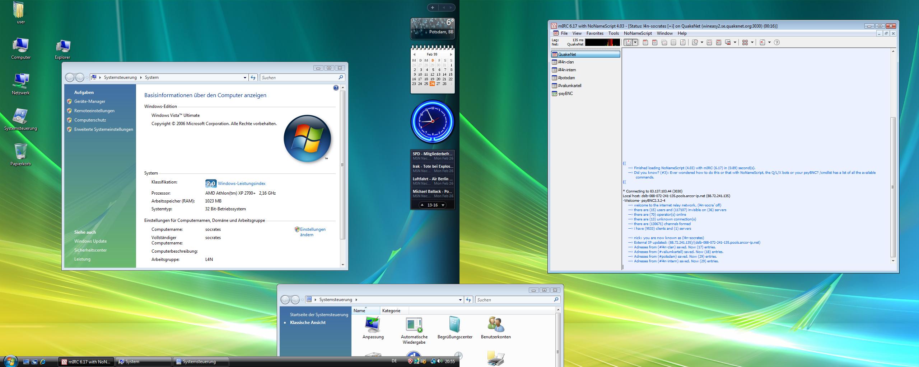Click the Geräte-Manager link
This screenshot has width=919, height=367.
(x=90, y=101)
